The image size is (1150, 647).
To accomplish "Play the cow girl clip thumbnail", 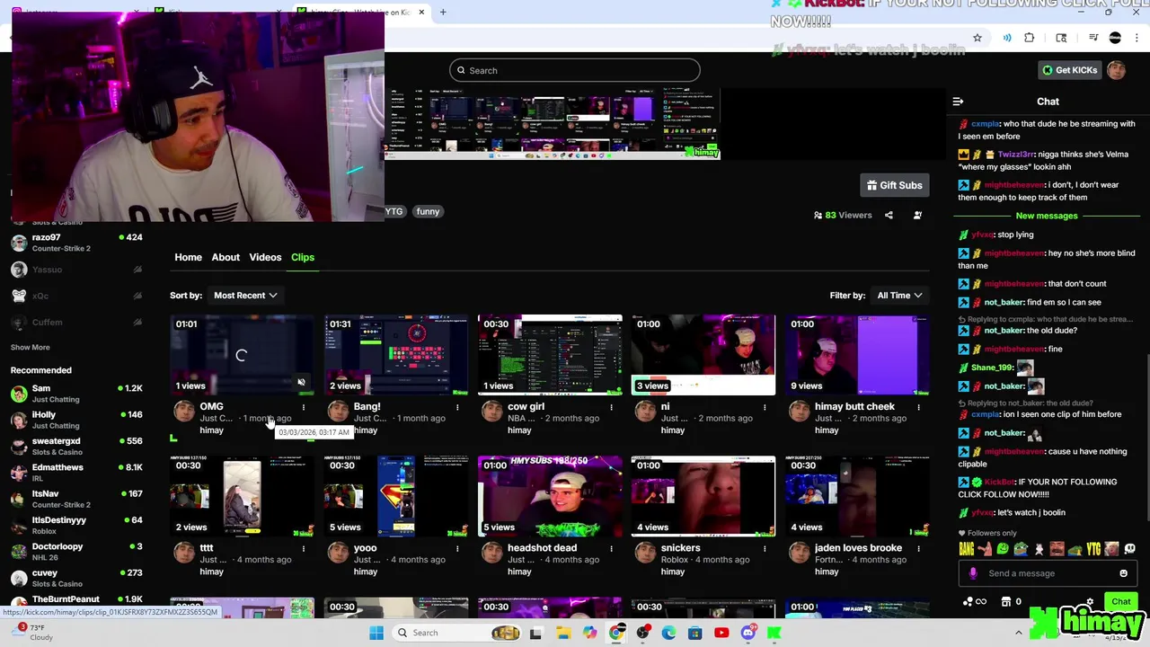I will point(550,355).
